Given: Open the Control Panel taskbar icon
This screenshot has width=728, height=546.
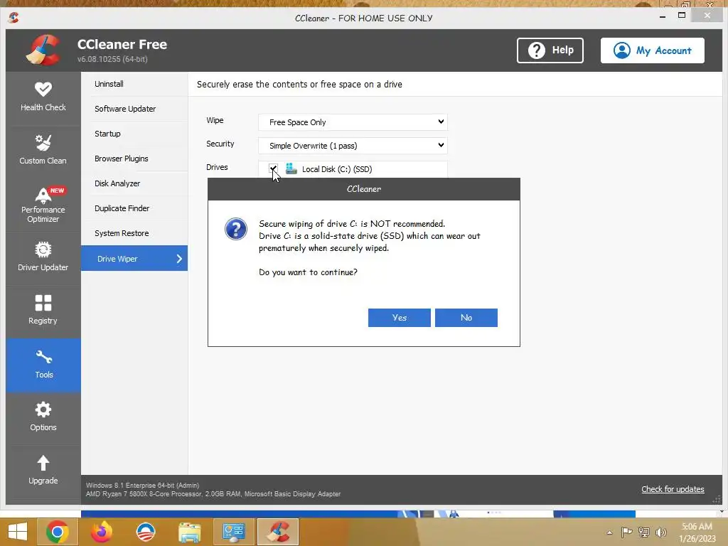Looking at the screenshot, I should pos(233,532).
